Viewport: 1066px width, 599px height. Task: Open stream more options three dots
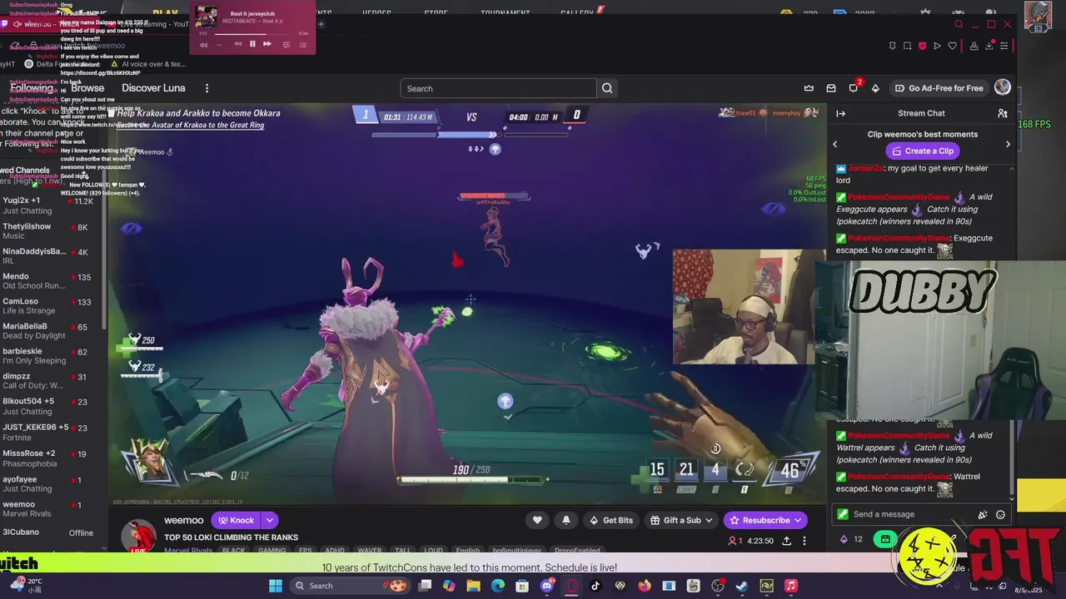[804, 541]
